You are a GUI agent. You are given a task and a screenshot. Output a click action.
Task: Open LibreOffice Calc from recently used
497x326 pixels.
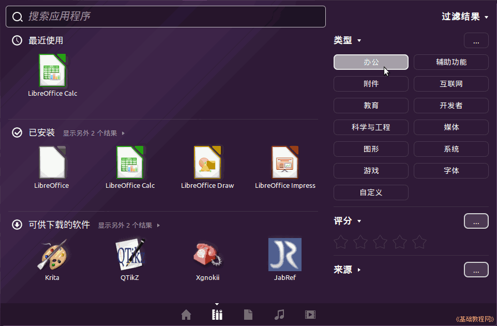coord(52,71)
